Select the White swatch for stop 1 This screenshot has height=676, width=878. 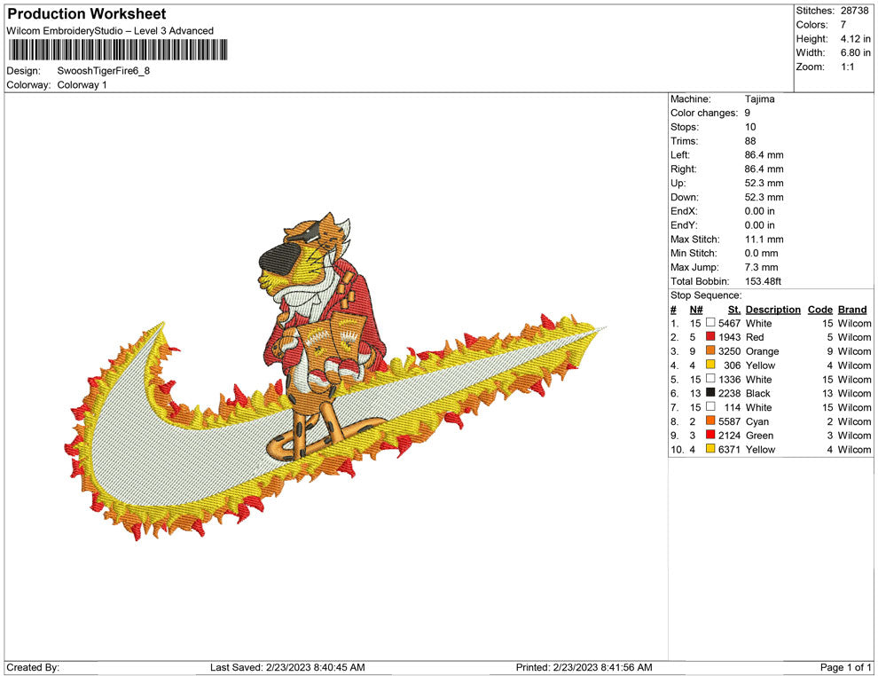[709, 323]
